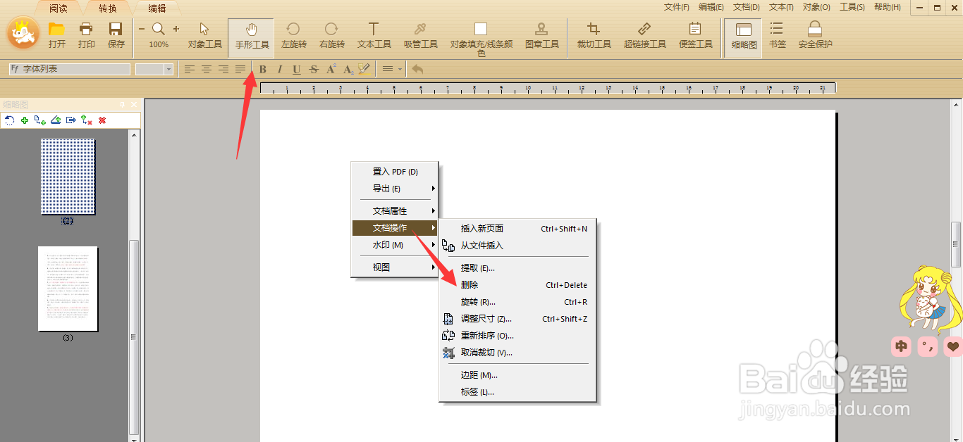Click the 打印 (Print) button
963x442 pixels.
pos(86,35)
